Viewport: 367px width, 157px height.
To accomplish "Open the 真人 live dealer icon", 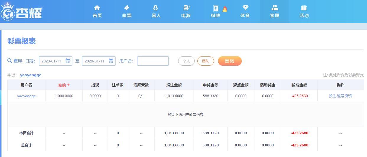I will 156,8.
